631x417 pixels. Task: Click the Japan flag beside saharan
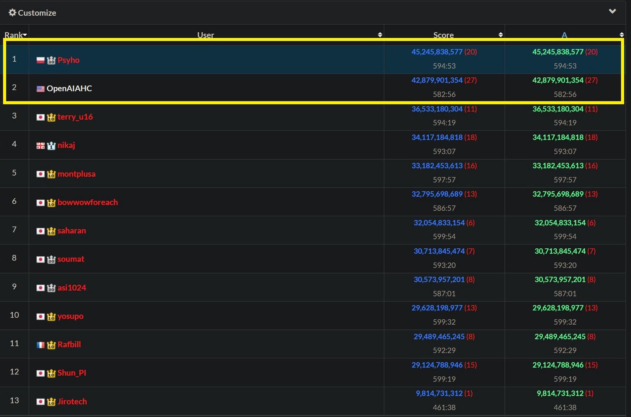coord(41,231)
